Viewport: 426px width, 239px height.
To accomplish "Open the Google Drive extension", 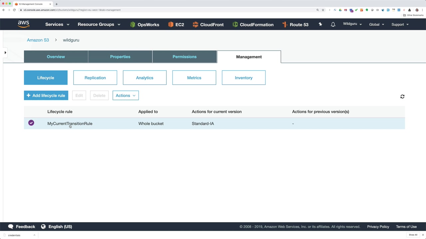I will 340,10.
